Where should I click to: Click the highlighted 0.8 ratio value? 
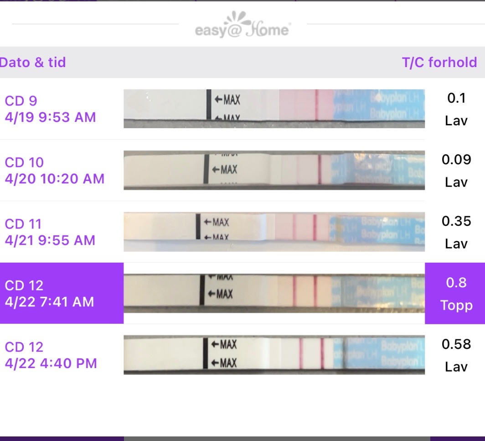point(456,283)
